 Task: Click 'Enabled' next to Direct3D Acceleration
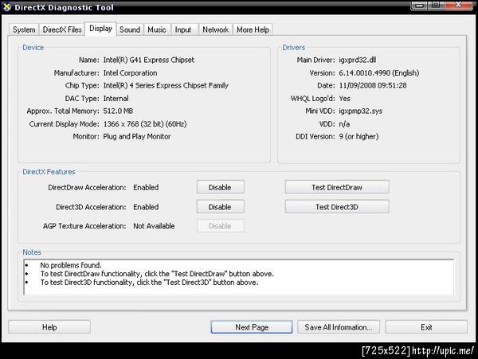pos(146,207)
